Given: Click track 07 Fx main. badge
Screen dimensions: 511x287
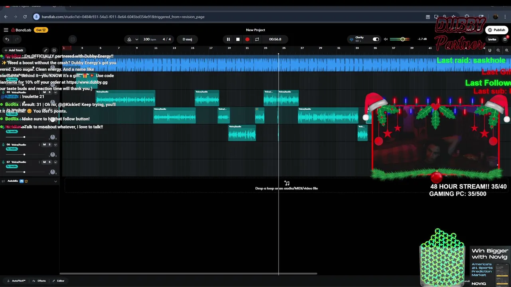Looking at the screenshot, I should tap(12, 166).
